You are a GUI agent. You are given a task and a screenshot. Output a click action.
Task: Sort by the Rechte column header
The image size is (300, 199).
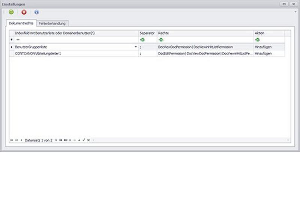point(205,33)
